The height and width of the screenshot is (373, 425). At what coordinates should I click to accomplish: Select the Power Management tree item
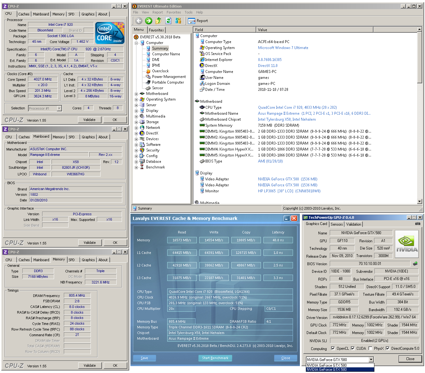169,77
